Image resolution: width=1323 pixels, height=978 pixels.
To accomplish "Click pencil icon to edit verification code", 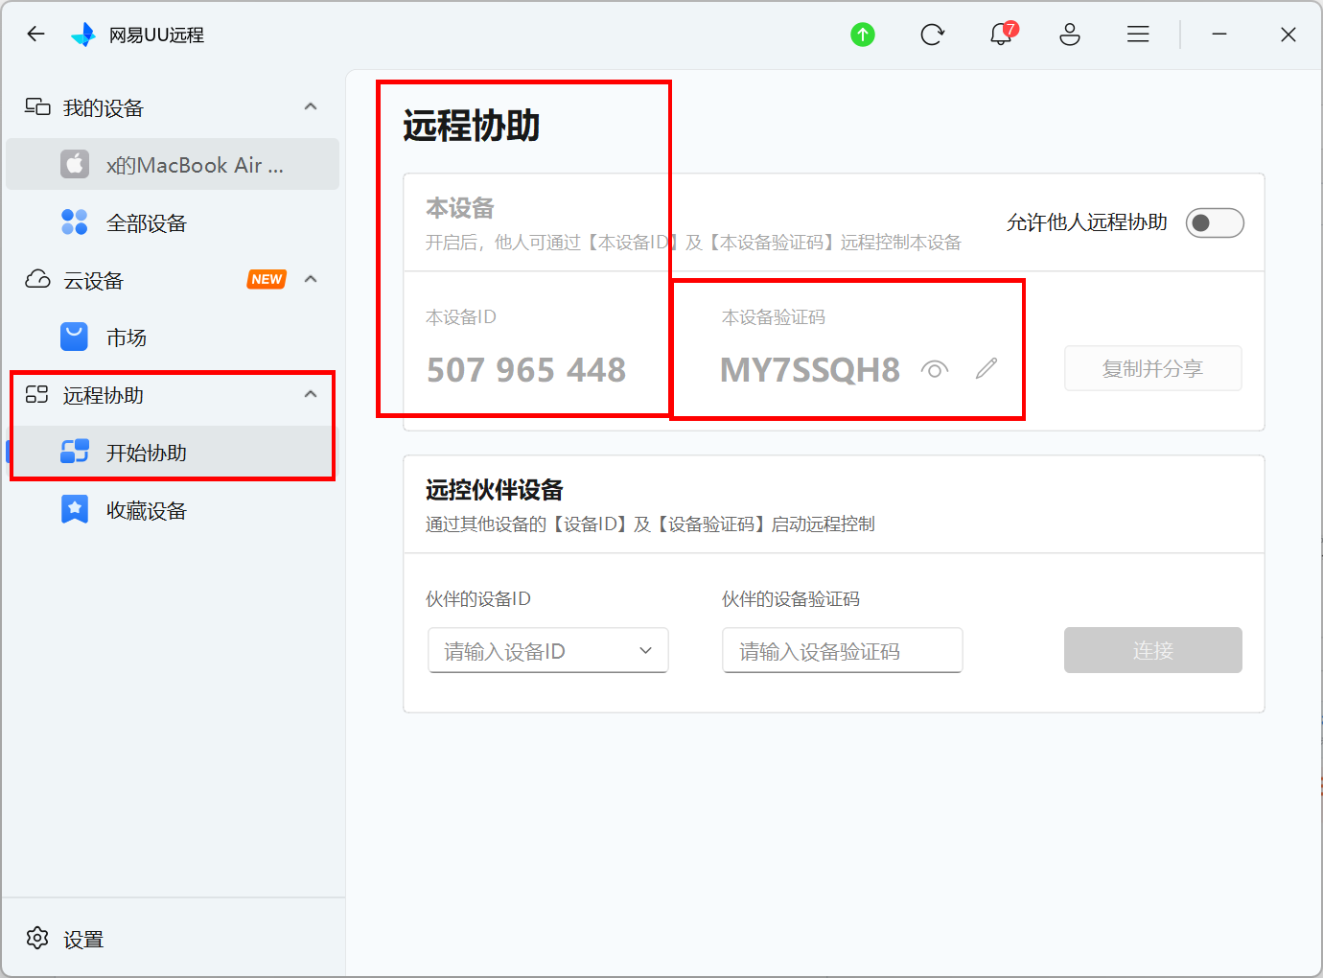I will [x=986, y=369].
